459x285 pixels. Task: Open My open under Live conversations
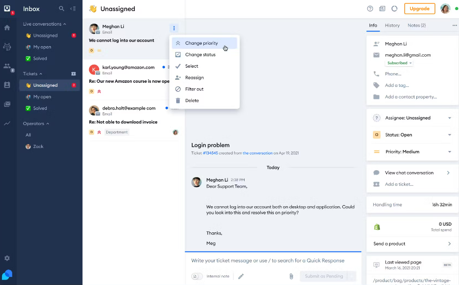pos(49,47)
